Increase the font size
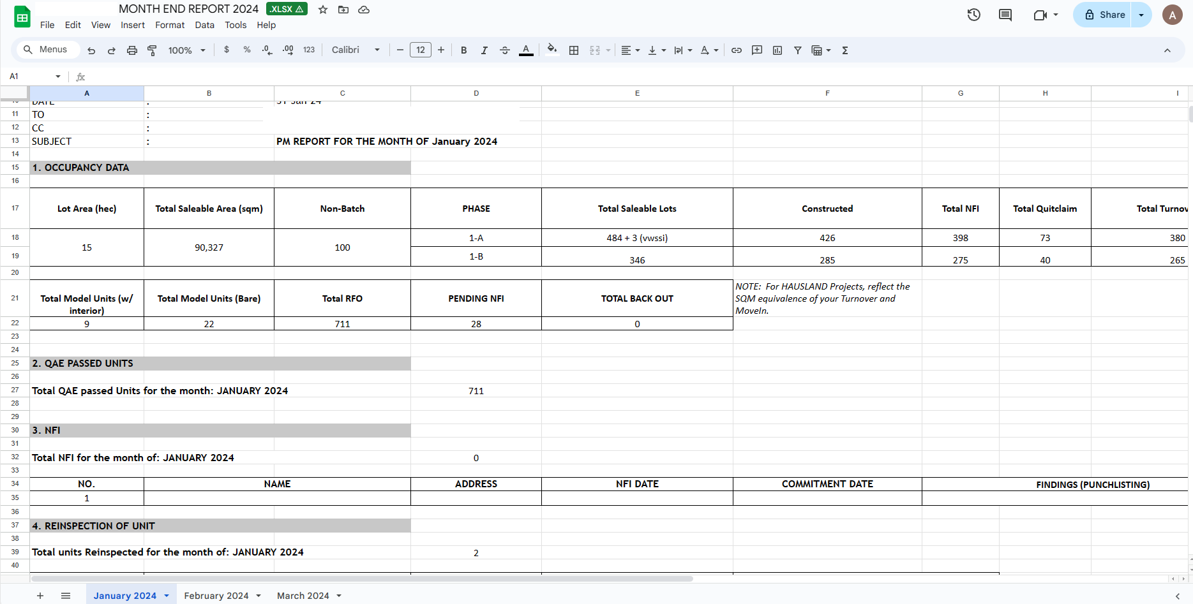Viewport: 1193px width, 604px height. pyautogui.click(x=441, y=50)
